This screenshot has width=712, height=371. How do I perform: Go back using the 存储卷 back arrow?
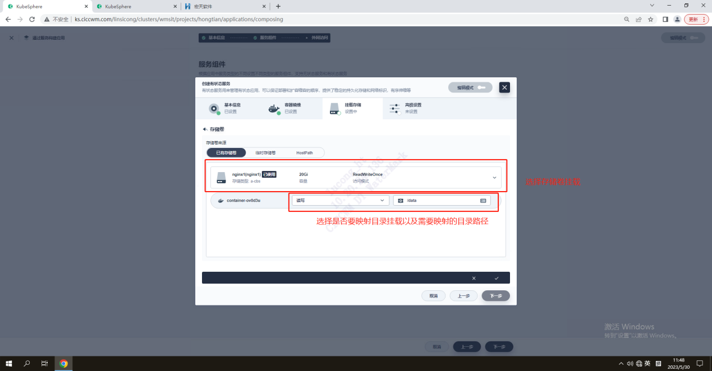[x=205, y=129]
